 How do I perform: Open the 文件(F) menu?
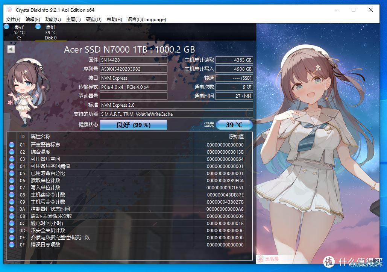pyautogui.click(x=13, y=20)
